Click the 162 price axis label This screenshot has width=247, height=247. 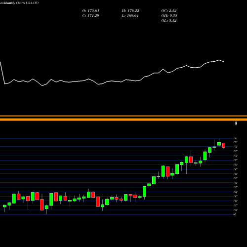tap(235, 156)
